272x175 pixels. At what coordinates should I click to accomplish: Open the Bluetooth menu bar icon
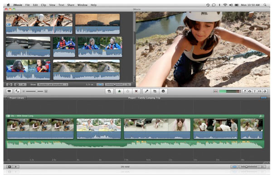(219, 5)
